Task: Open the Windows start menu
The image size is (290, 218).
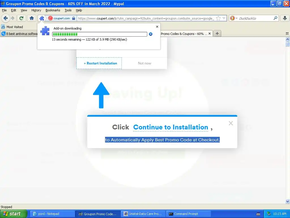Action: point(13,214)
